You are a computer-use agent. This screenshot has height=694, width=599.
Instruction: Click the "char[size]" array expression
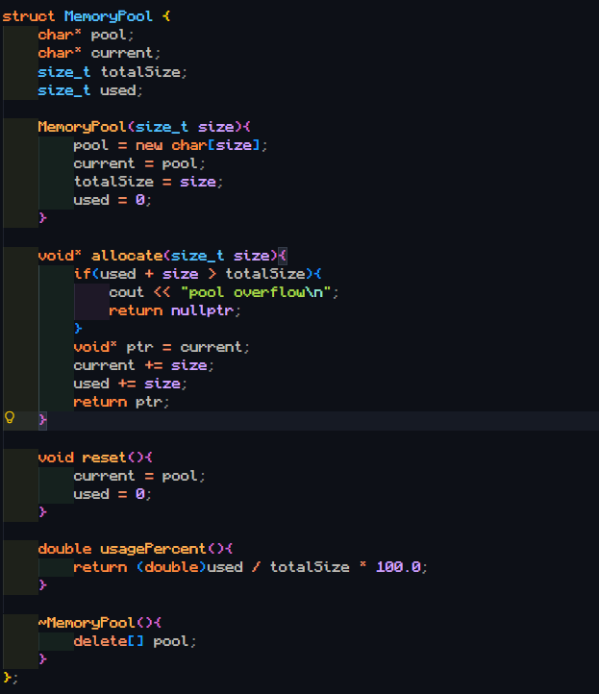click(x=215, y=145)
